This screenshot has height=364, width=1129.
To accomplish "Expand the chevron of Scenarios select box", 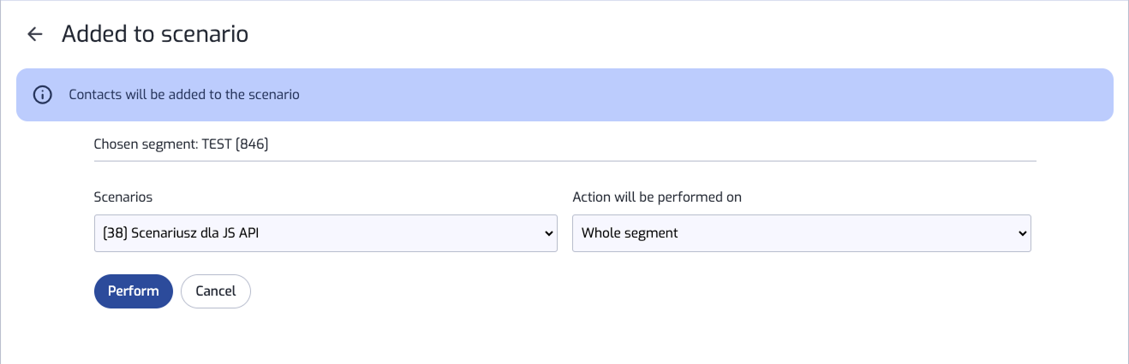I will 549,233.
